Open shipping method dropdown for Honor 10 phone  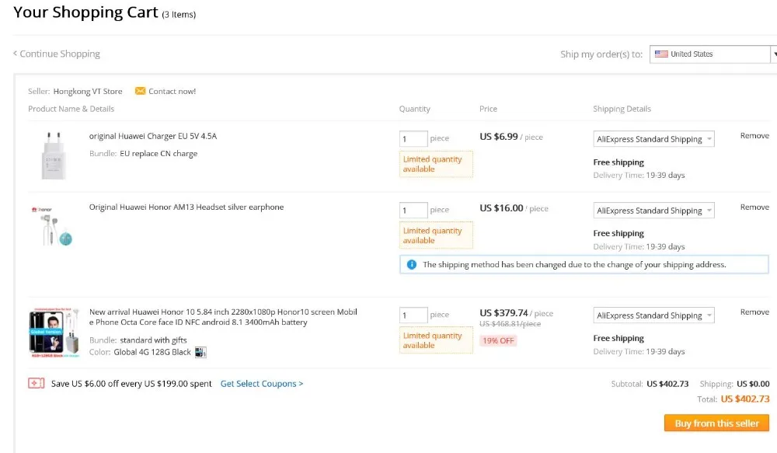point(653,315)
